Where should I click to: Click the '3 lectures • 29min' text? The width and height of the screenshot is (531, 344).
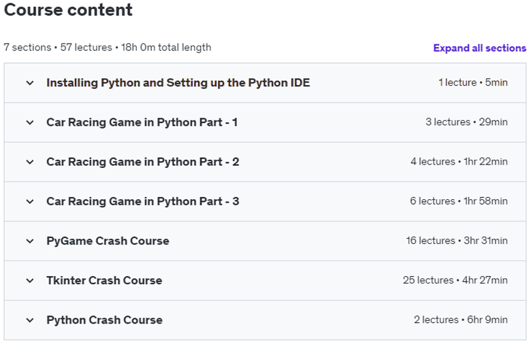pyautogui.click(x=466, y=122)
